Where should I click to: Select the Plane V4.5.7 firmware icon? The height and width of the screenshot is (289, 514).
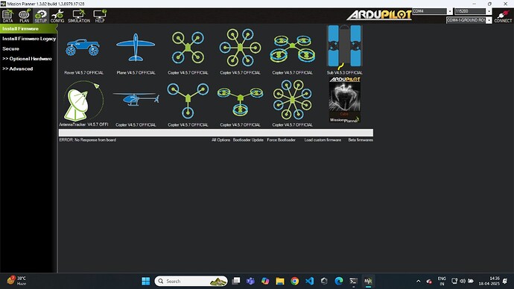[x=136, y=47]
